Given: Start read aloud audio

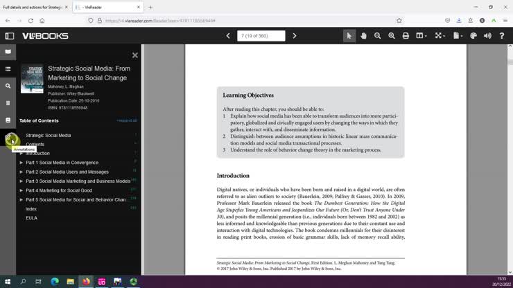Looking at the screenshot, I should point(487,35).
